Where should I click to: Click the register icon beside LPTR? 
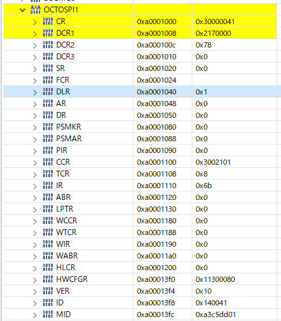click(x=48, y=209)
